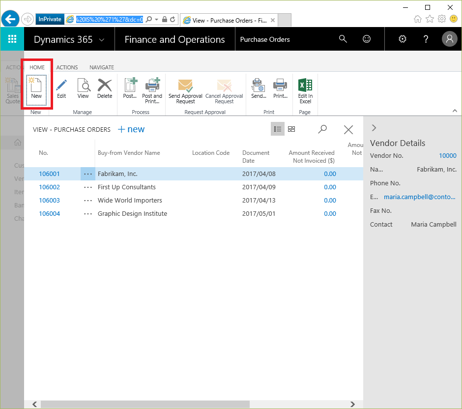462x409 pixels.
Task: Click the + new link
Action: (131, 129)
